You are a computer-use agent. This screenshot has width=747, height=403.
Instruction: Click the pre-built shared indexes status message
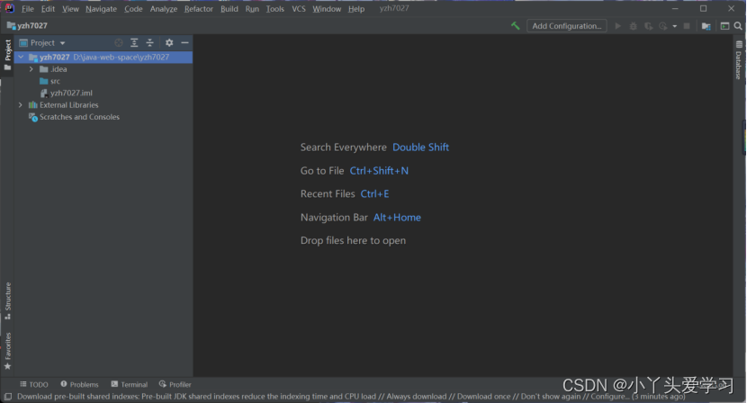[351, 397]
